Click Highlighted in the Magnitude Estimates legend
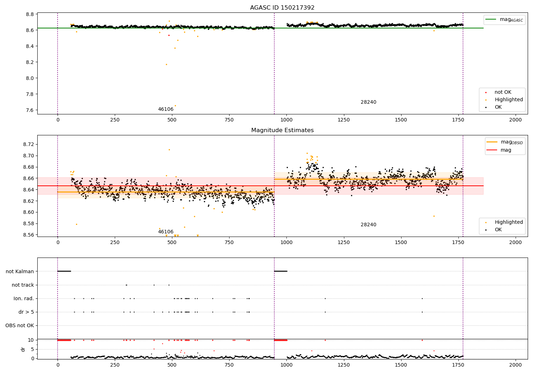 (x=505, y=222)
